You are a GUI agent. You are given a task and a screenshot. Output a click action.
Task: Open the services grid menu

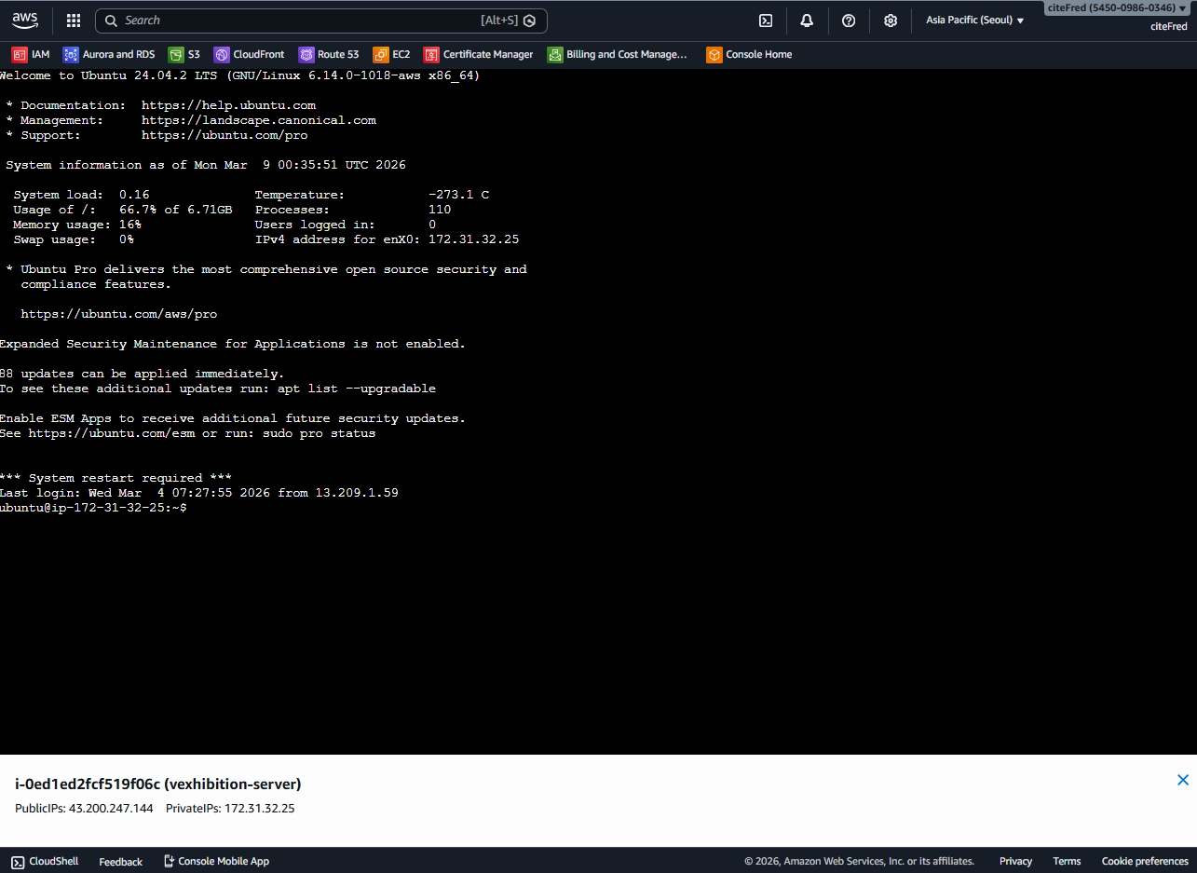tap(74, 20)
